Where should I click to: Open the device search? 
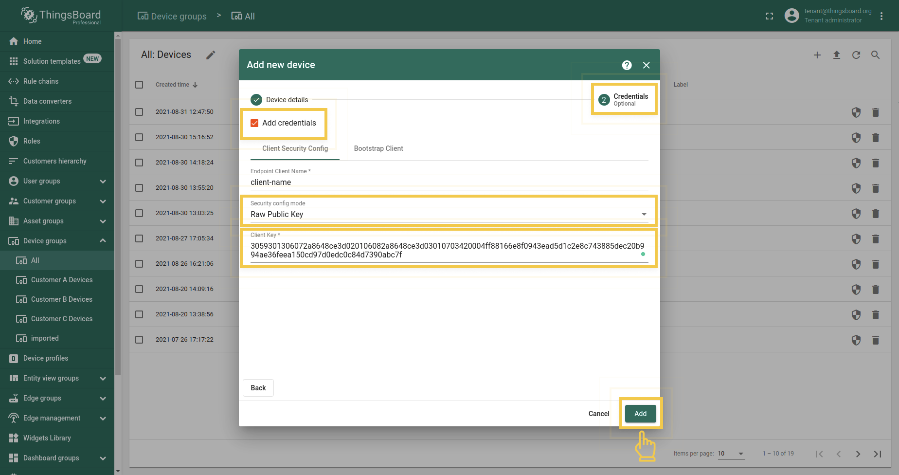pos(875,55)
